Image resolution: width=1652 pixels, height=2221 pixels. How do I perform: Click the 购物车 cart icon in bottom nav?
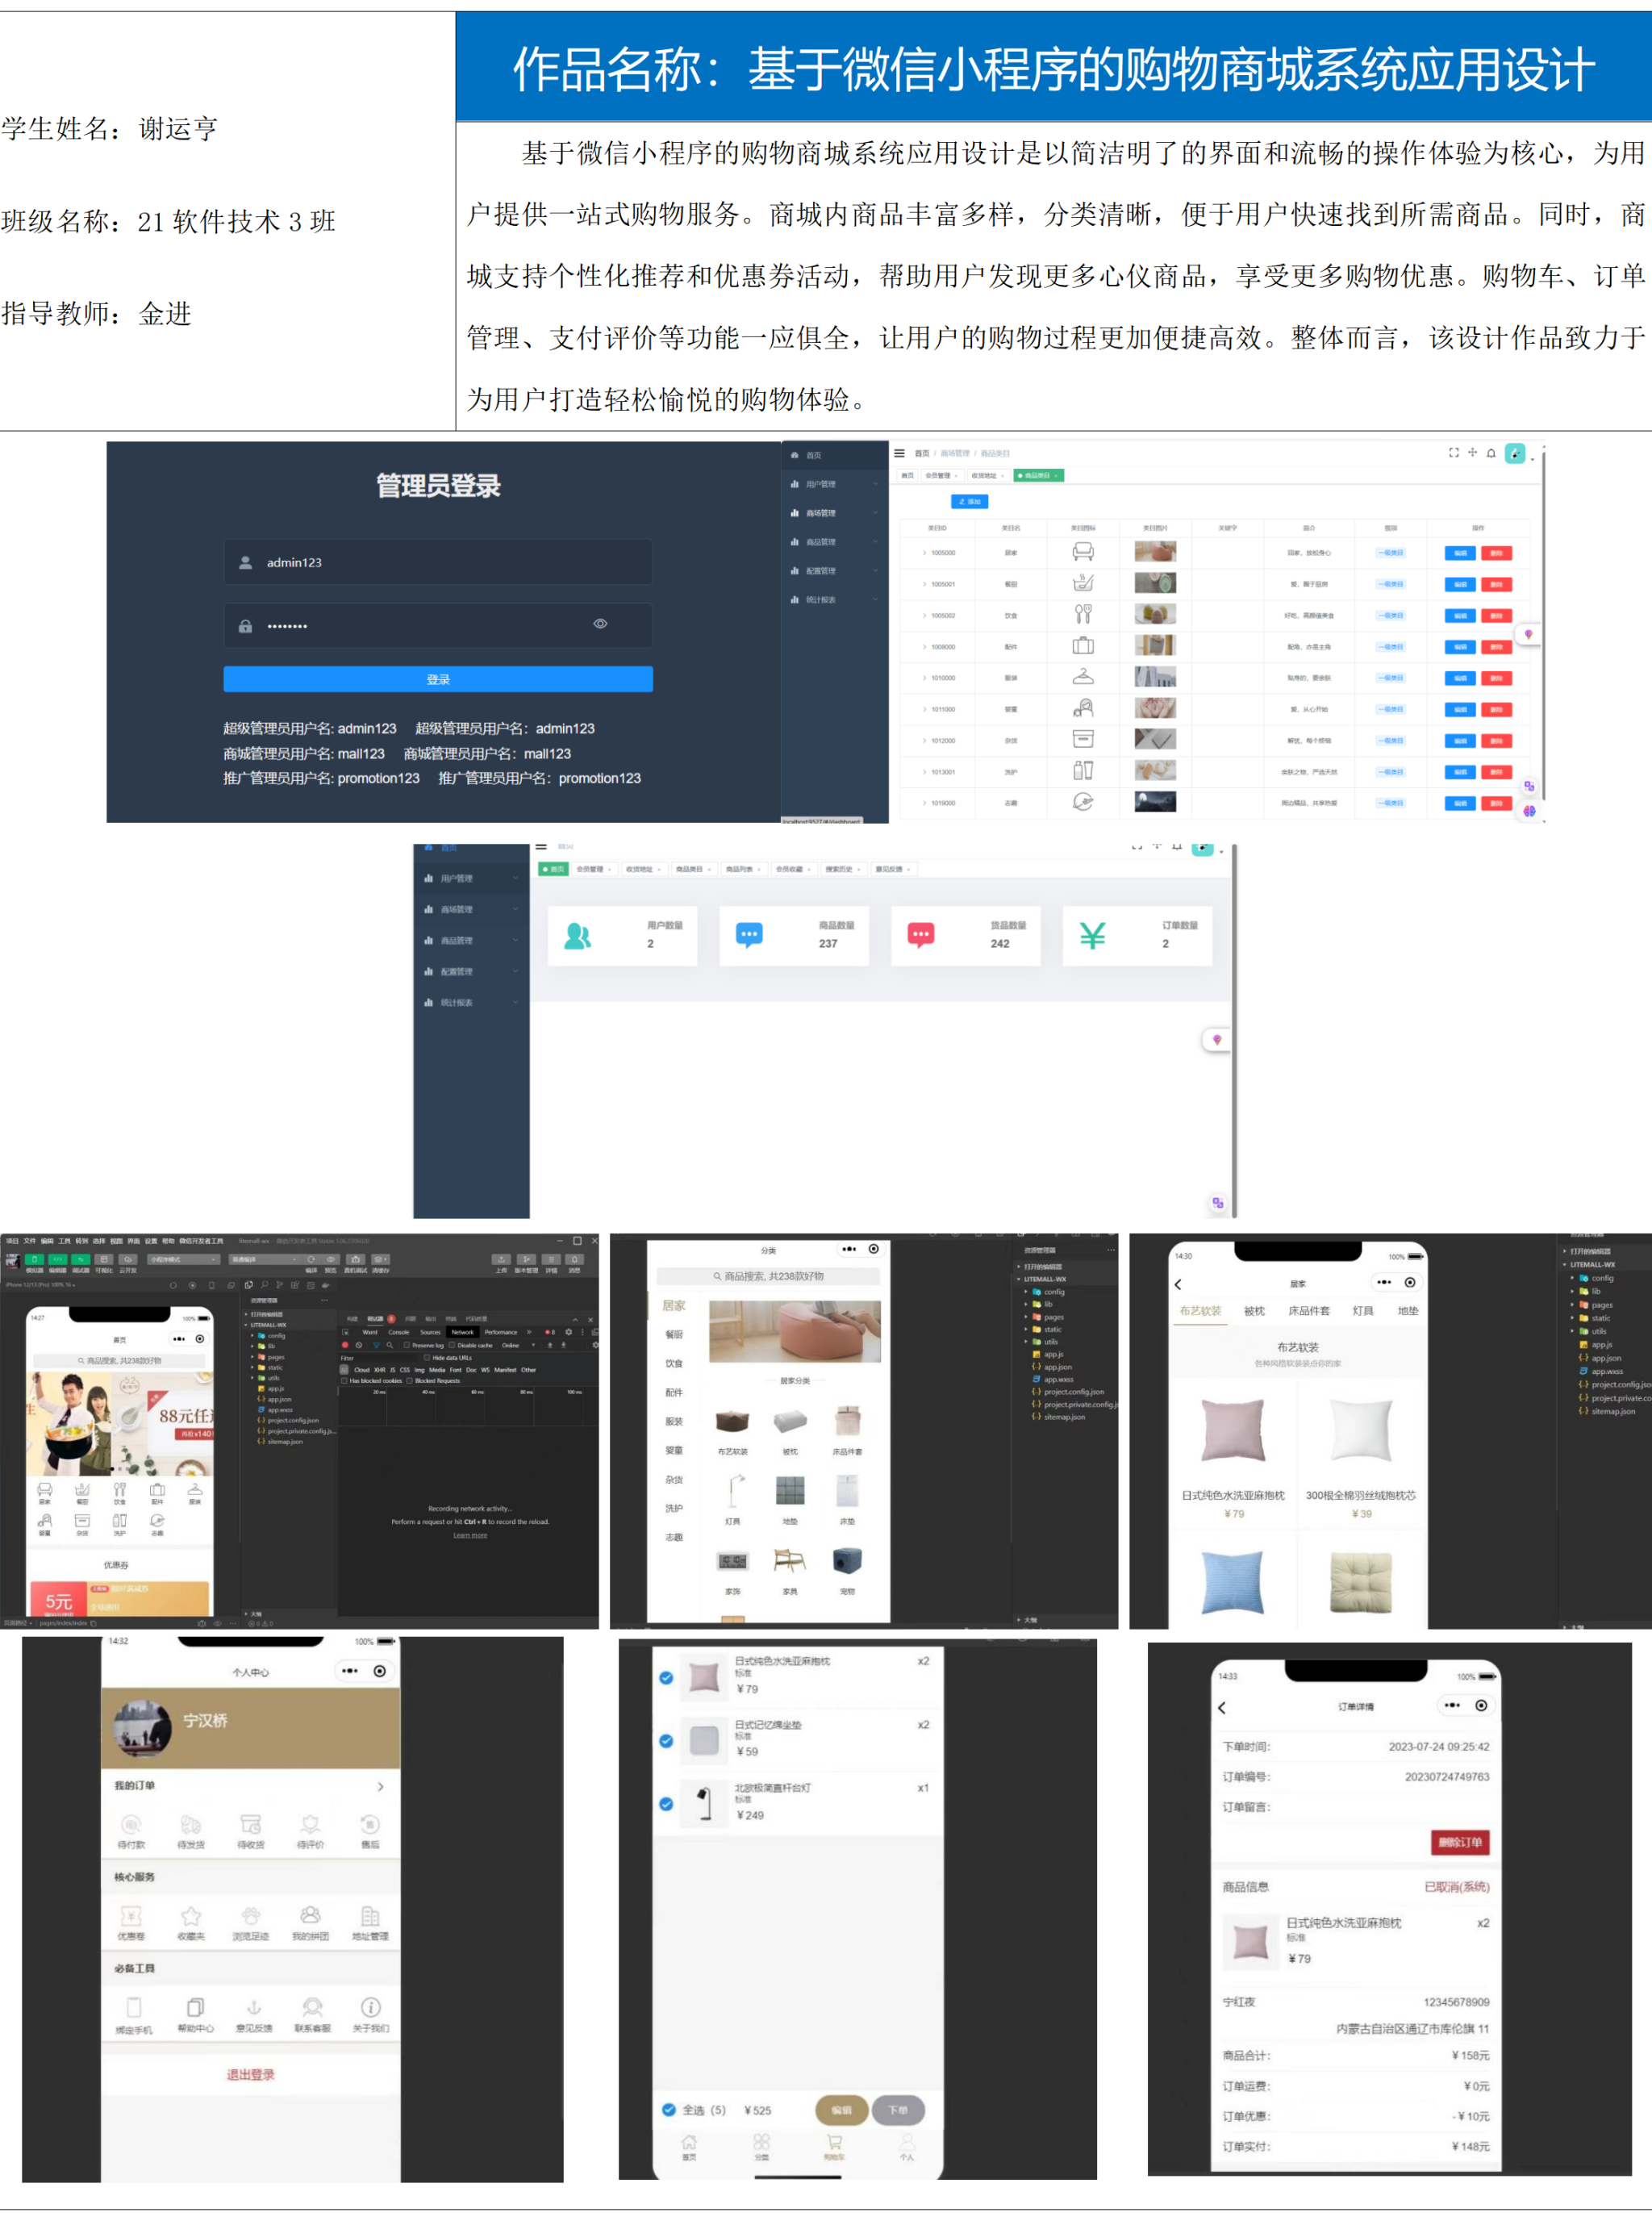click(834, 2142)
